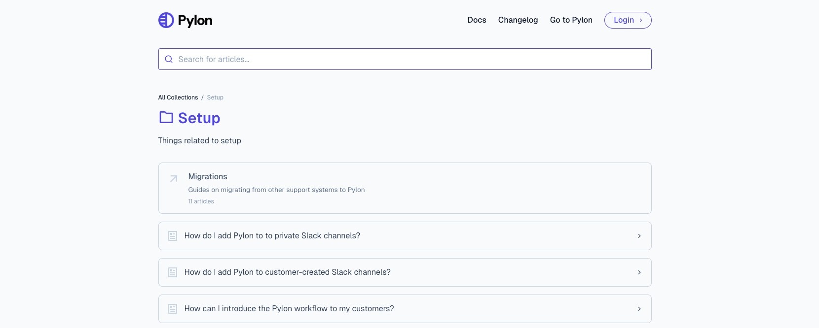Click the search magnifier icon
Screen dimensions: 819x328
(x=169, y=59)
